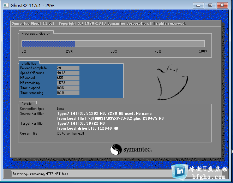Click the Statistics panel label

pos(29,63)
